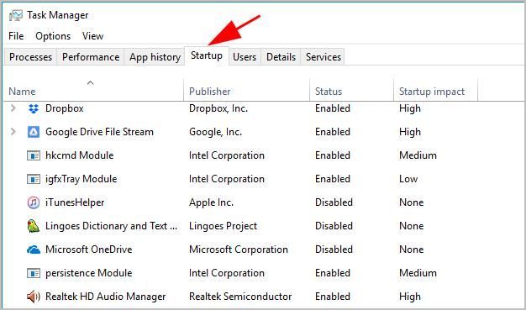
Task: Toggle sort order using the Name column arrow
Action: 90,83
